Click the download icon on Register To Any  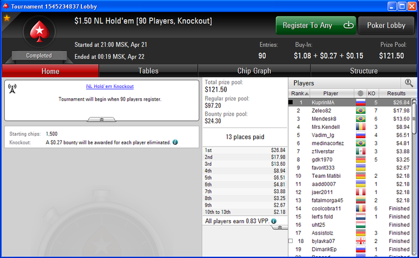(x=348, y=25)
